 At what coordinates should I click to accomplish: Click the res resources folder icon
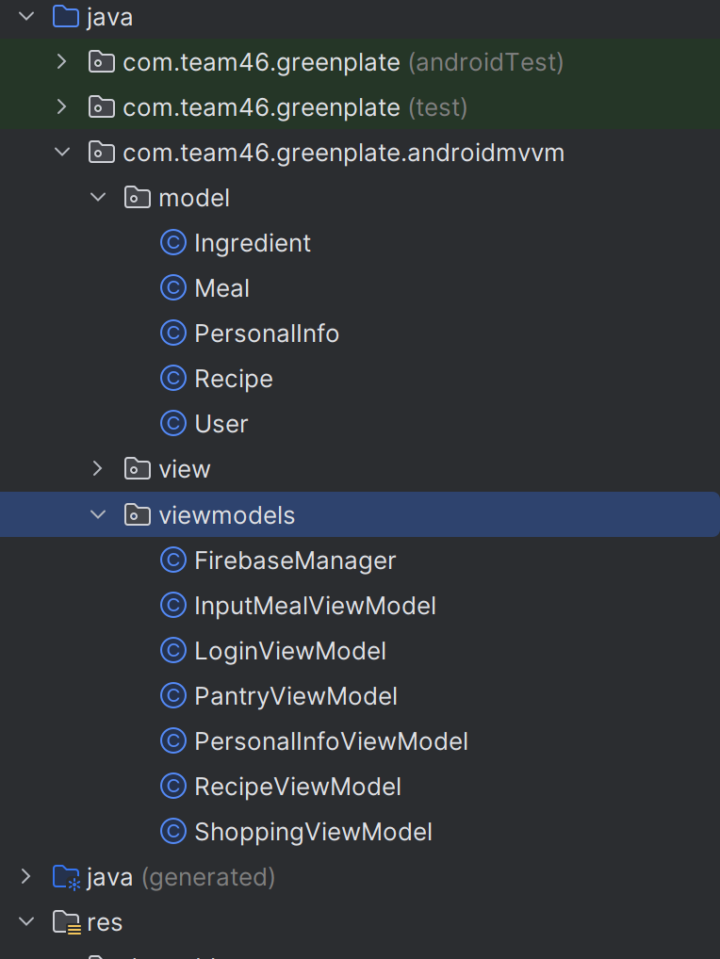(65, 922)
